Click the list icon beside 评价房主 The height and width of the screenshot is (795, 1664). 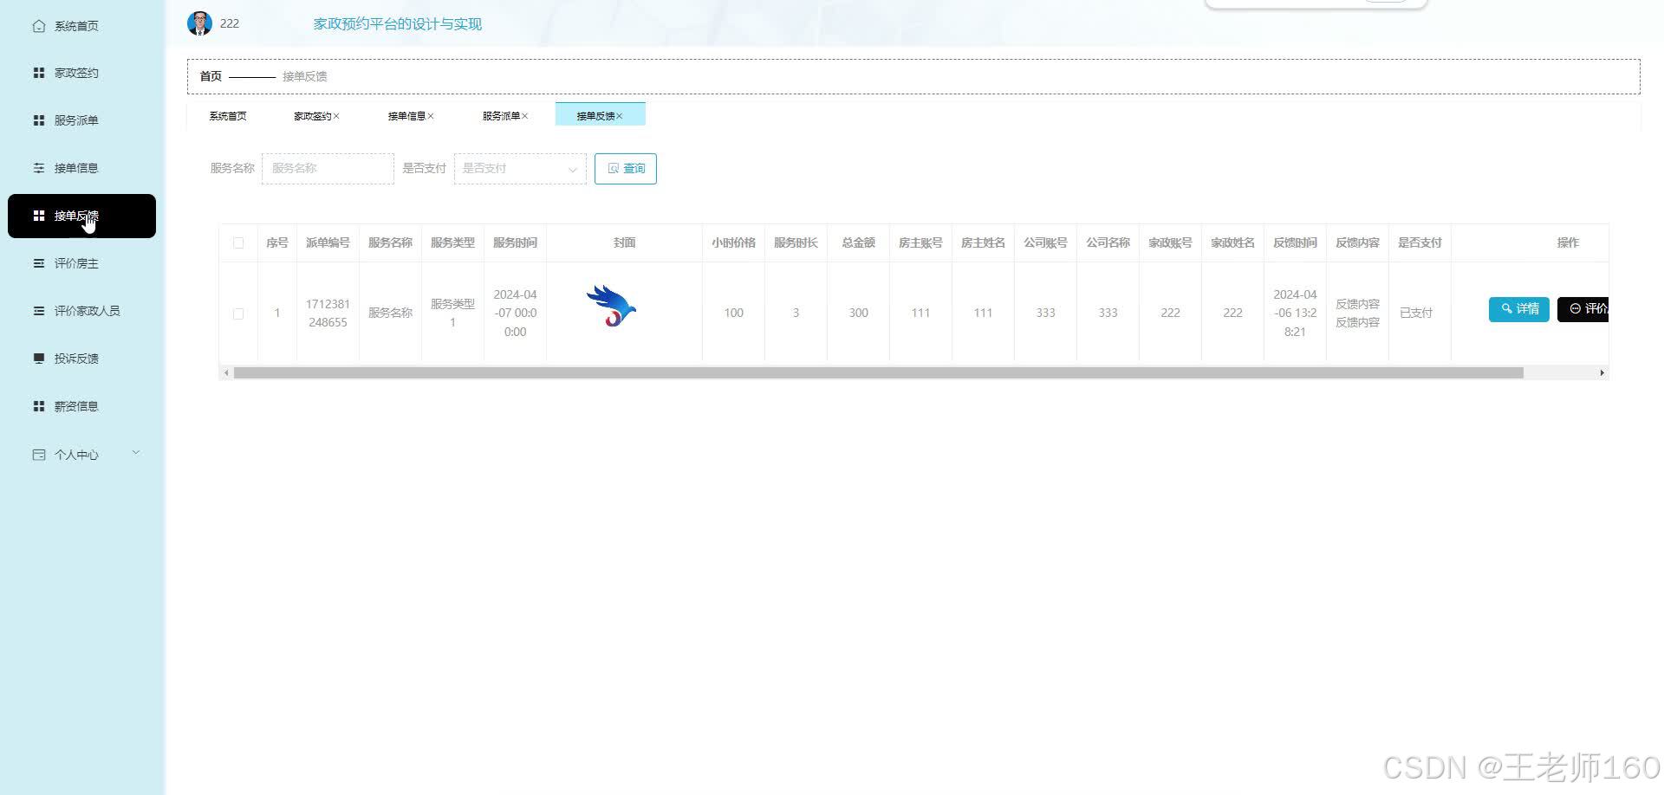(x=39, y=263)
